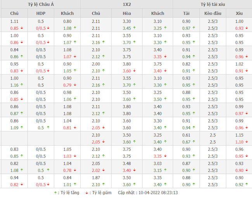Click the red arrow icon in the 'Tỷ lệ giảm' legend
The height and width of the screenshot is (199, 252).
click(x=87, y=193)
